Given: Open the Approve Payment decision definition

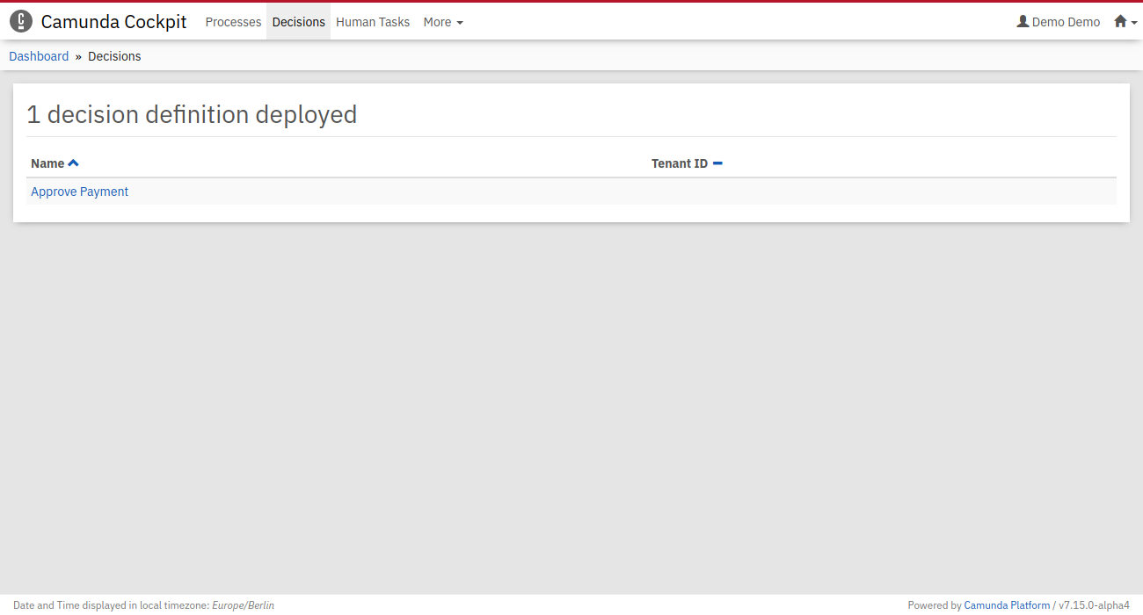Looking at the screenshot, I should (x=79, y=192).
